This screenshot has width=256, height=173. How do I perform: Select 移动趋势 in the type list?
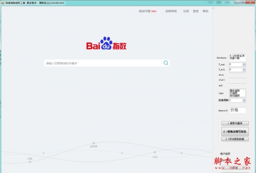pyautogui.click(x=235, y=95)
